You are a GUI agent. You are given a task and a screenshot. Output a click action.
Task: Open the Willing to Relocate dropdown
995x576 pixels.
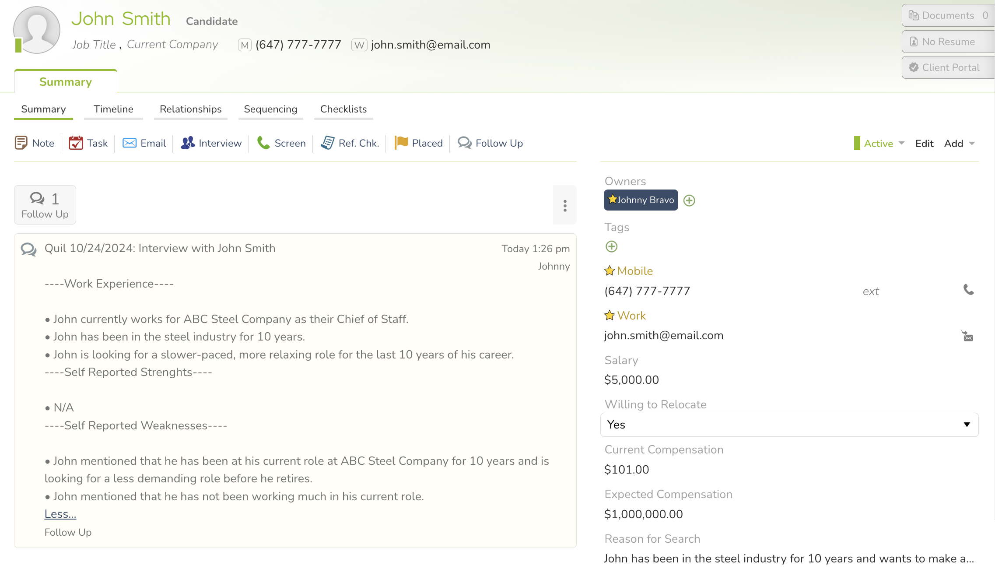pyautogui.click(x=789, y=425)
